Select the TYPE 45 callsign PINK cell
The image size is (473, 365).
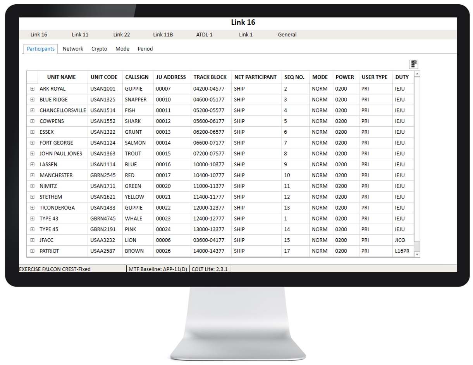tap(131, 229)
